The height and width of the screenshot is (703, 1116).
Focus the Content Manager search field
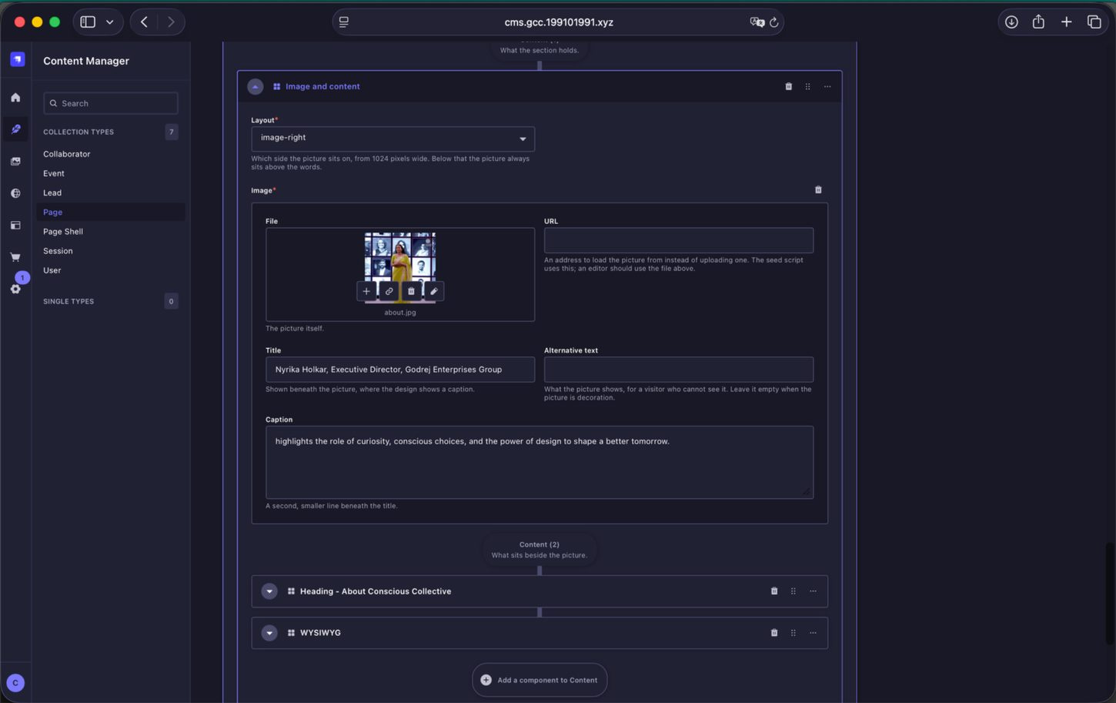111,103
